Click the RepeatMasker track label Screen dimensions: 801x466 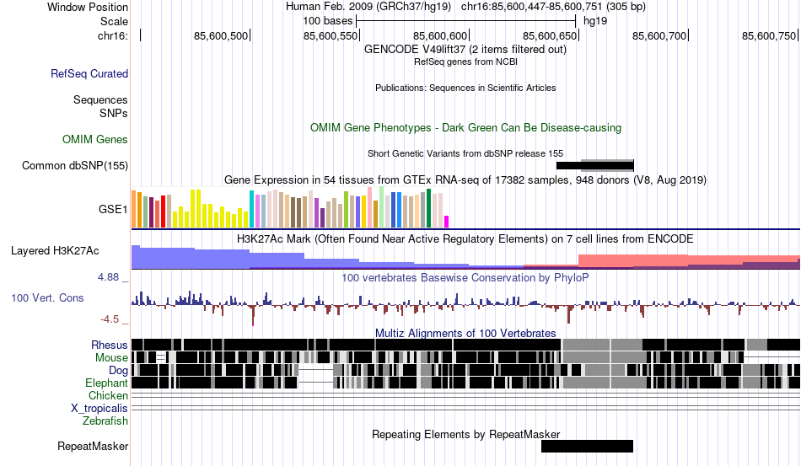pyautogui.click(x=93, y=446)
